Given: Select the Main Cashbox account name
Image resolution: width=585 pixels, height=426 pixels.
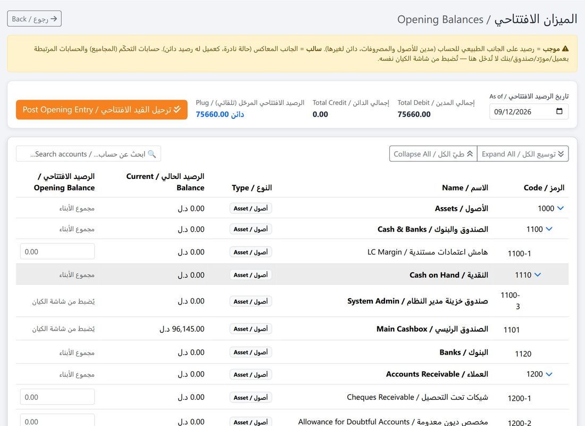Looking at the screenshot, I should coord(432,329).
